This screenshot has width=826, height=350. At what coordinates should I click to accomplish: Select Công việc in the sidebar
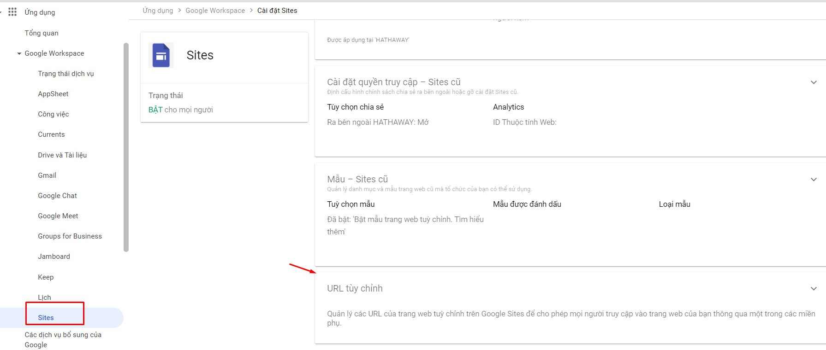[x=53, y=114]
